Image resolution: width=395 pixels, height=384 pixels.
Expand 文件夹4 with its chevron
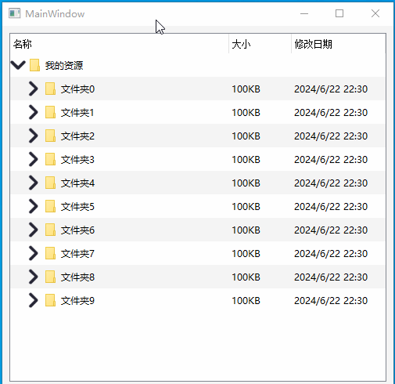(x=33, y=183)
